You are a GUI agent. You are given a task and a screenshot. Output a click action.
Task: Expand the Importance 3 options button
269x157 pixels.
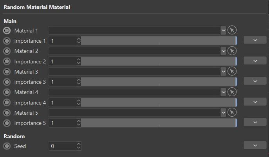point(255,81)
